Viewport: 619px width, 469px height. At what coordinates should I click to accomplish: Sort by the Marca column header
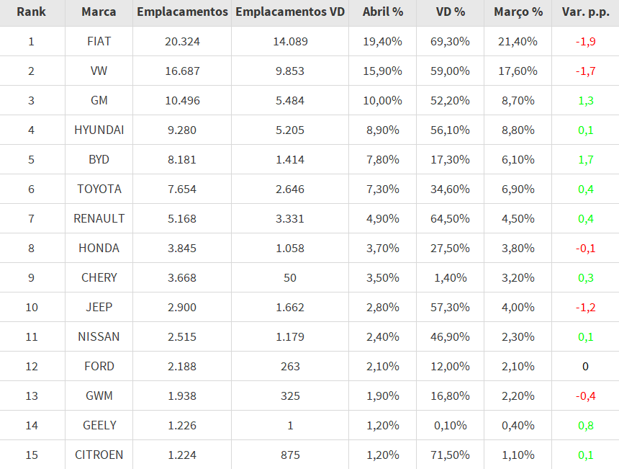pyautogui.click(x=99, y=12)
